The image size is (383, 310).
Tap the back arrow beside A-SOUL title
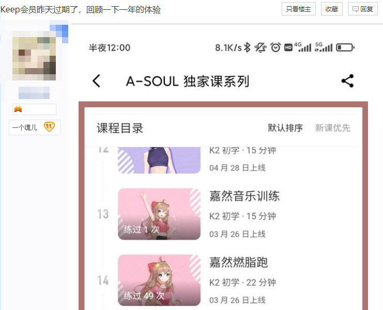click(x=97, y=81)
